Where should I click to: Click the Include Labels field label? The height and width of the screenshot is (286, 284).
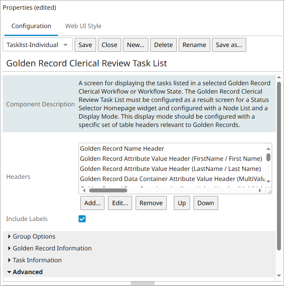click(x=27, y=219)
